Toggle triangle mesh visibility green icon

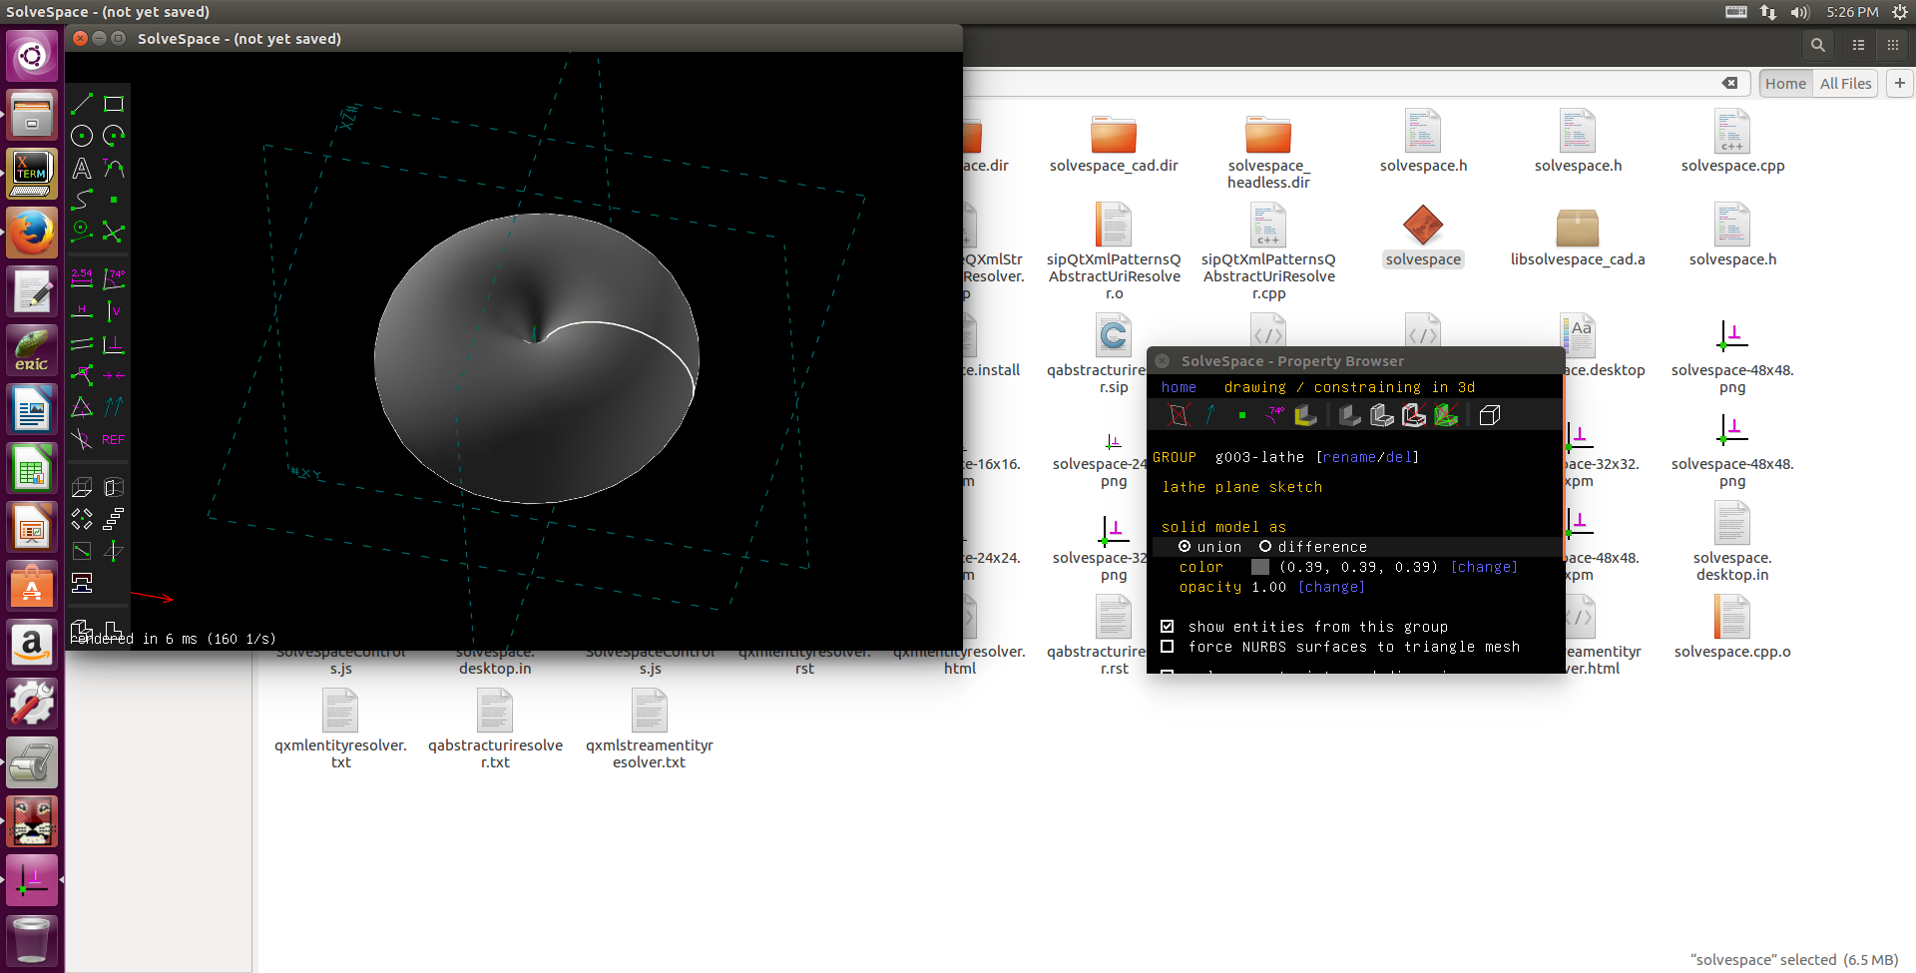pyautogui.click(x=1446, y=415)
